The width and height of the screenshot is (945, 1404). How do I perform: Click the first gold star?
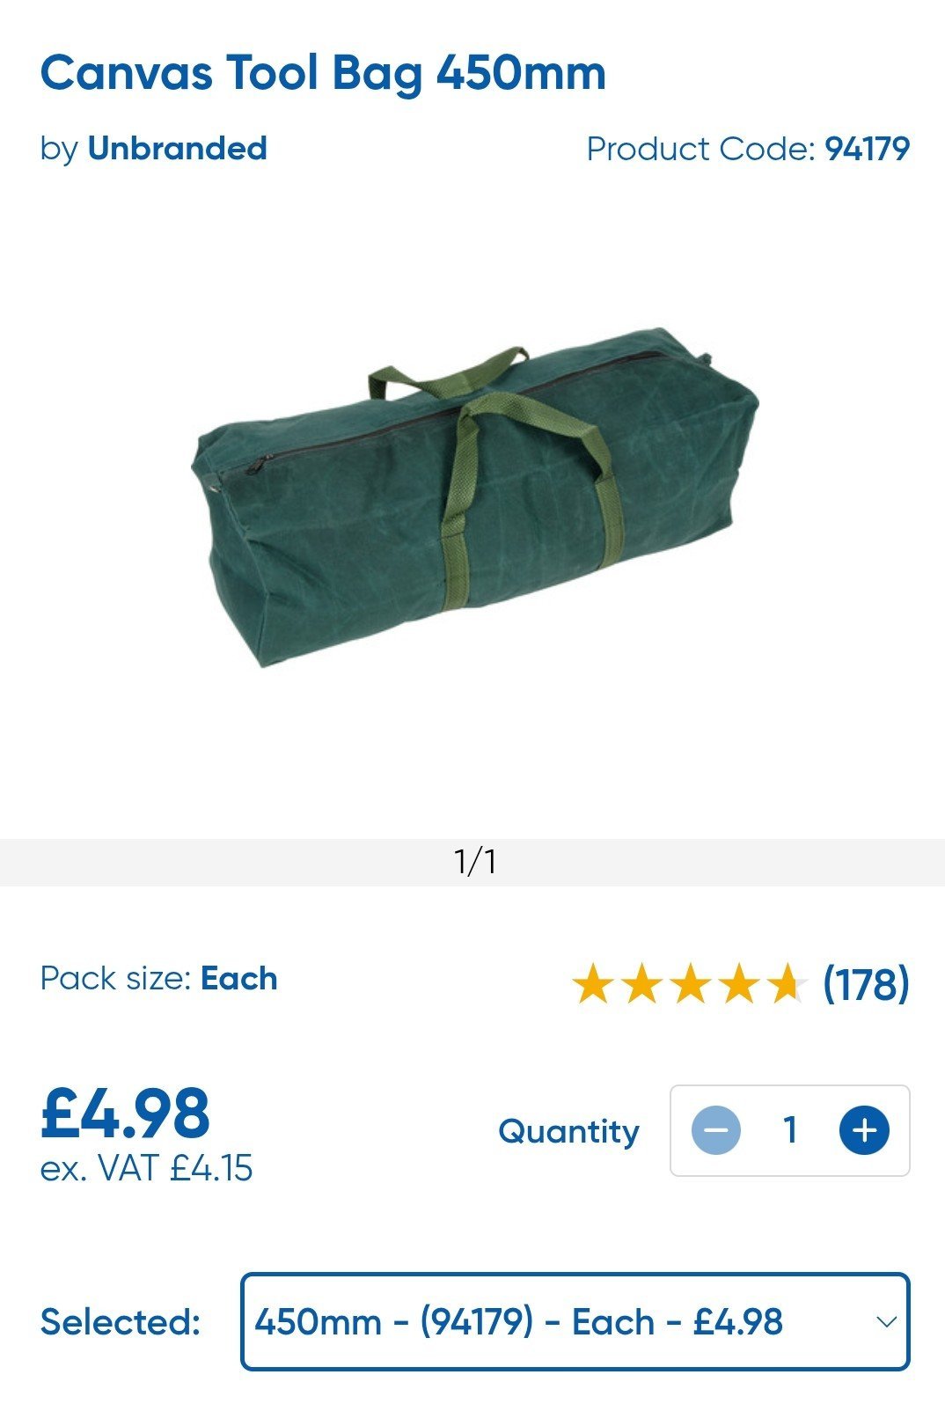593,983
